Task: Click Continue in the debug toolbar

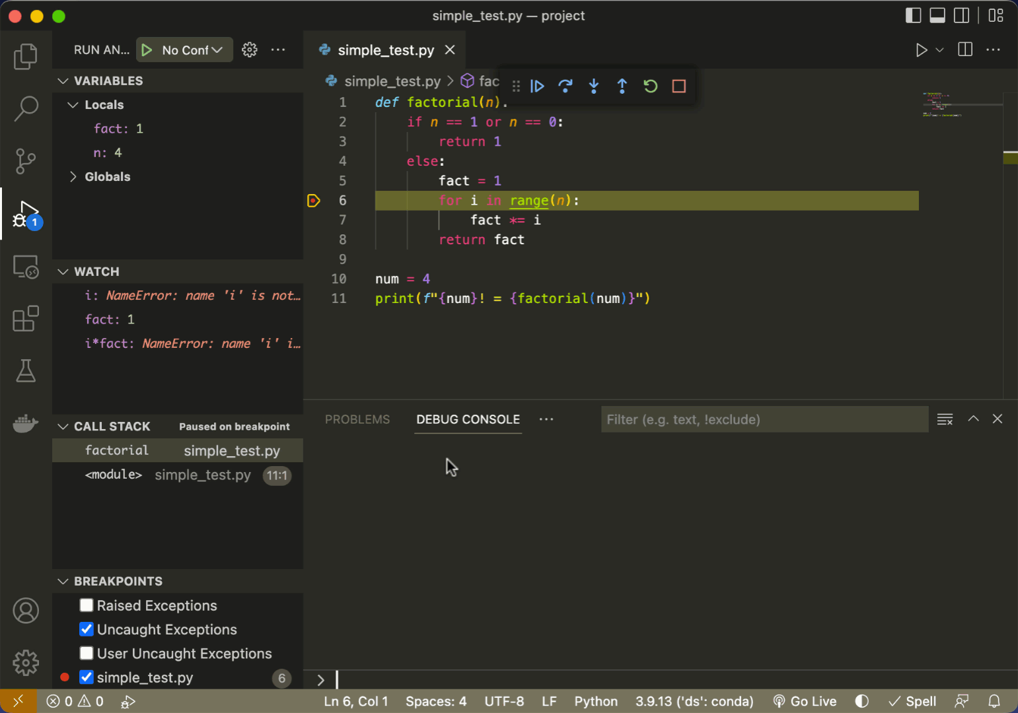Action: [537, 86]
